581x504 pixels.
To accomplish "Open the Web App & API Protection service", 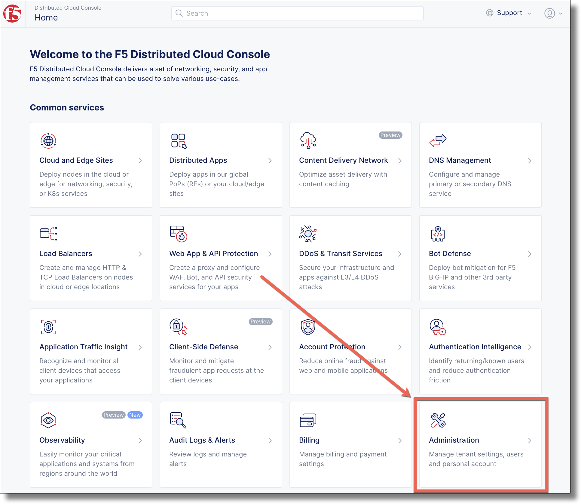I will click(221, 258).
